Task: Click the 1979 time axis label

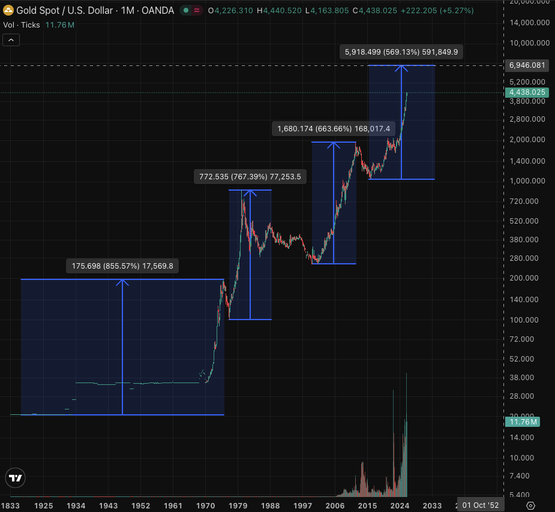Action: click(238, 506)
